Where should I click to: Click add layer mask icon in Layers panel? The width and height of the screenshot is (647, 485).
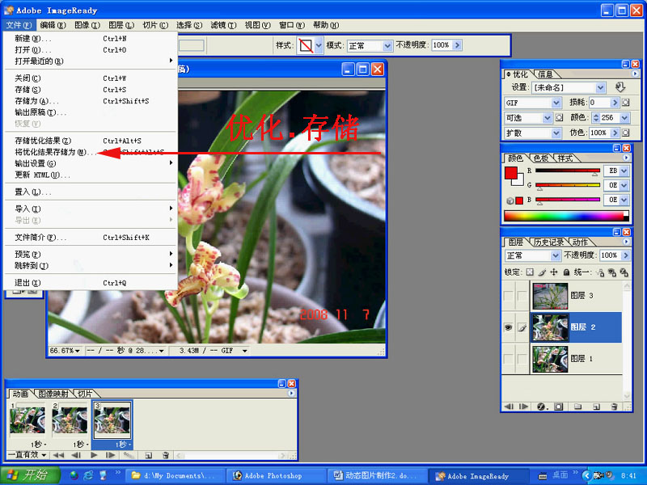[558, 407]
